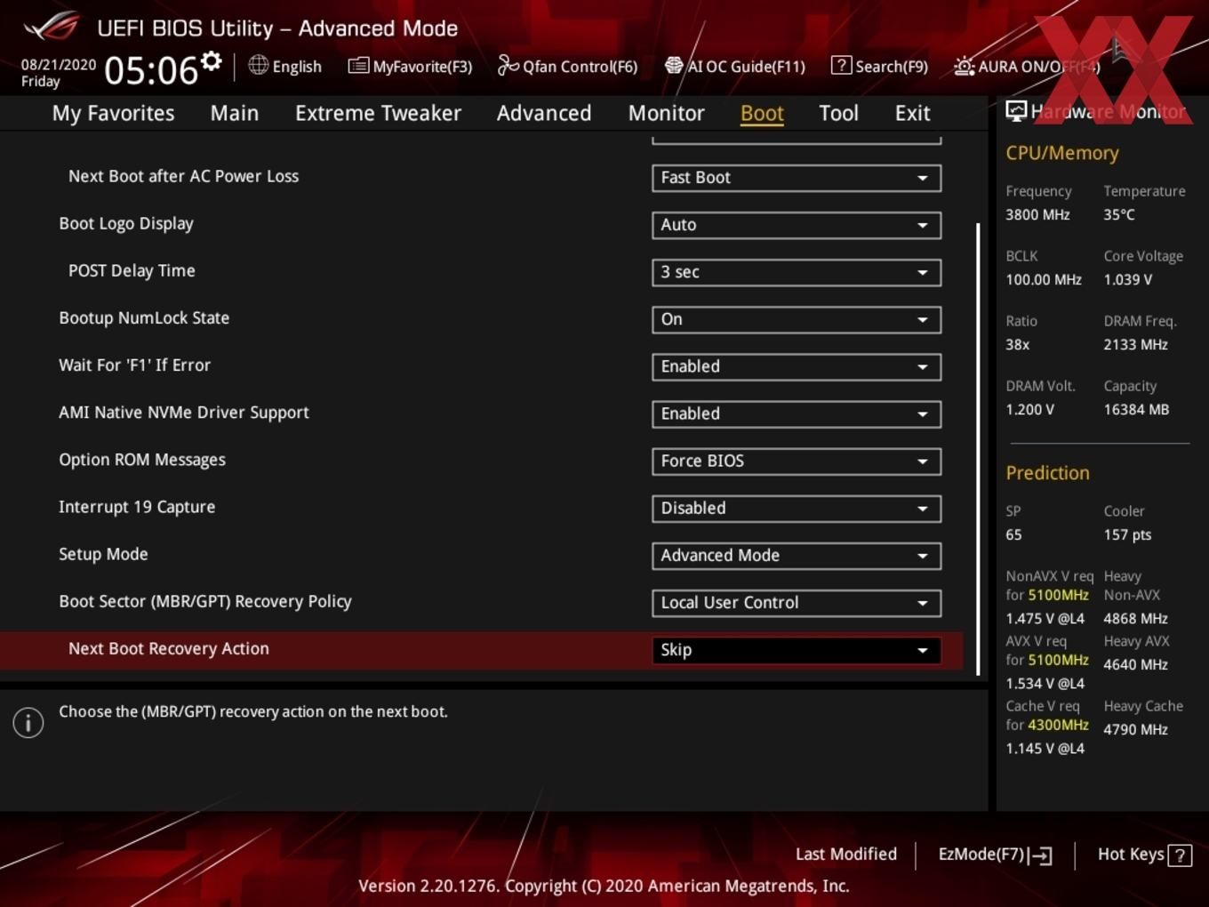Show Last Modified settings
Screen dimensions: 1209x907
(x=846, y=854)
